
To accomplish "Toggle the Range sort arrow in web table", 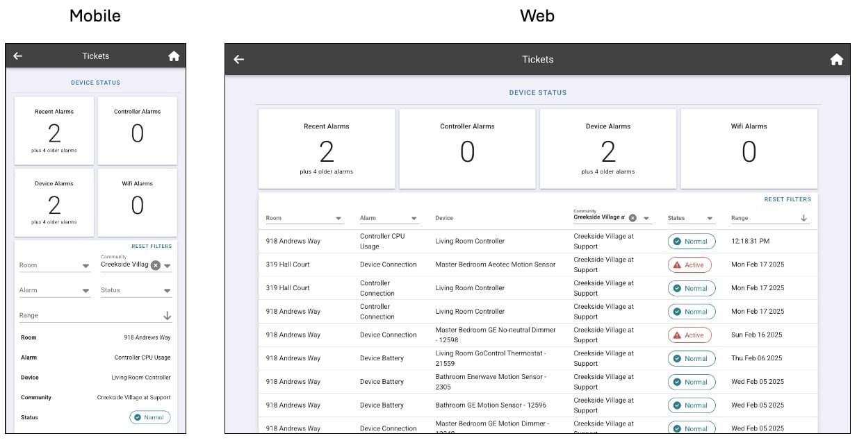I will [x=803, y=218].
